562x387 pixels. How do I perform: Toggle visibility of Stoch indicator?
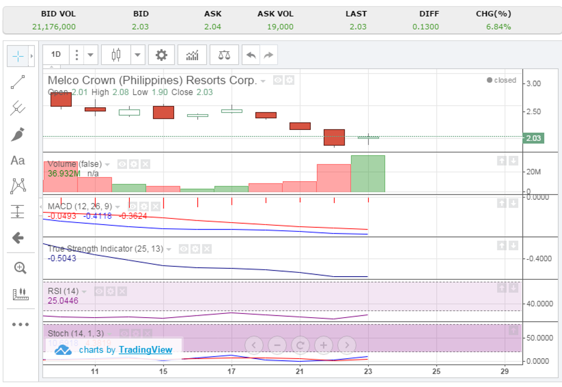(x=124, y=334)
